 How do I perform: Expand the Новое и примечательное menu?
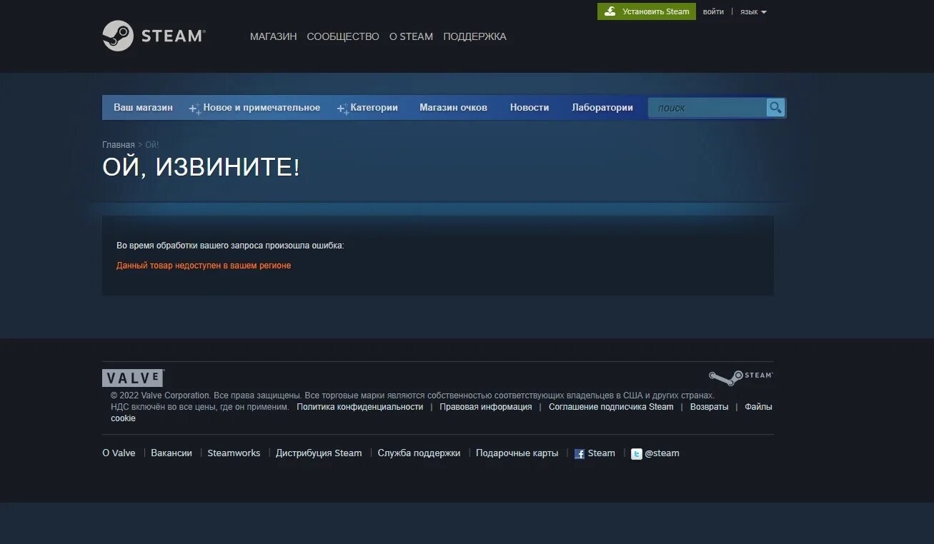coord(255,108)
